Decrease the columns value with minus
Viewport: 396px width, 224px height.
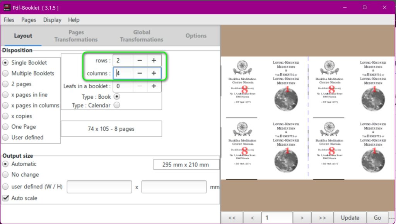click(x=140, y=73)
